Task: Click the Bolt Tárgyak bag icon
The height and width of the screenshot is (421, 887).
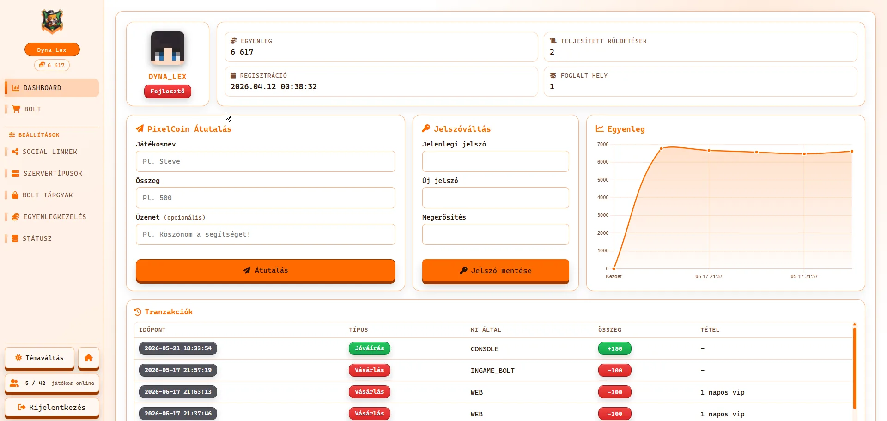Action: [x=15, y=195]
